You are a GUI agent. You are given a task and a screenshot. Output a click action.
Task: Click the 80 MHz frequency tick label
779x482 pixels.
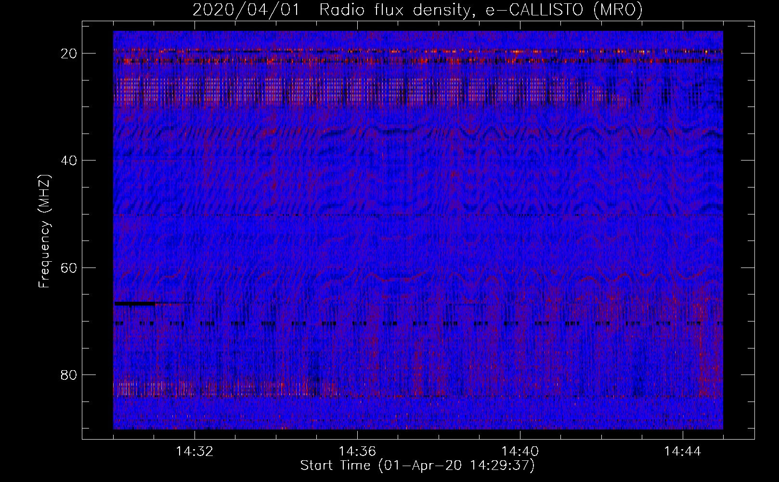point(69,375)
